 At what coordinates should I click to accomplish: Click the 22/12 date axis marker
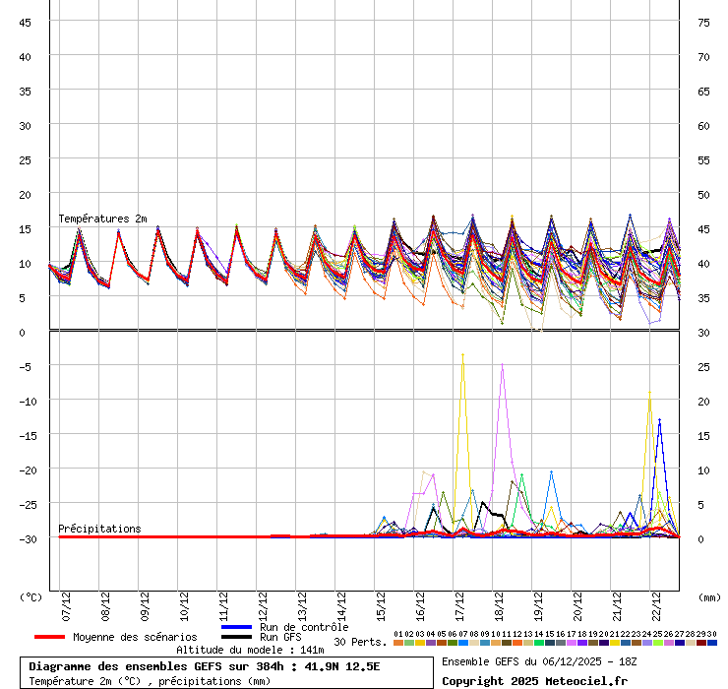coord(656,601)
